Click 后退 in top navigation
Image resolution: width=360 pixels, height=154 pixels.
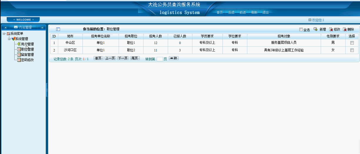tap(231, 12)
